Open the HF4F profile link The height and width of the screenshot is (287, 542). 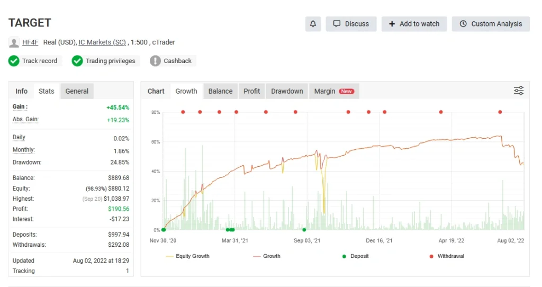click(x=30, y=42)
